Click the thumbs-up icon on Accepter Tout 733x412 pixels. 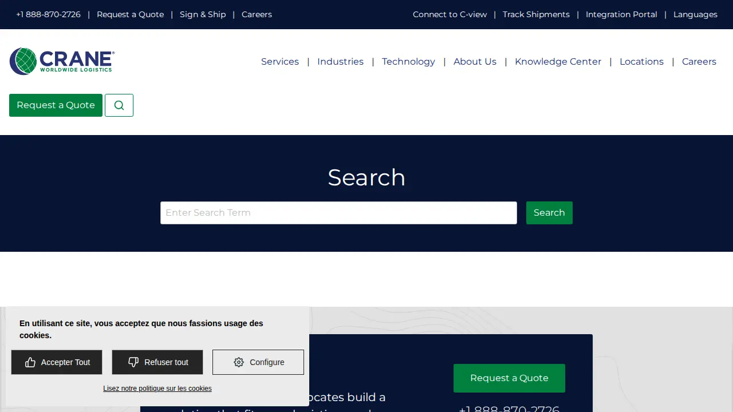click(30, 362)
